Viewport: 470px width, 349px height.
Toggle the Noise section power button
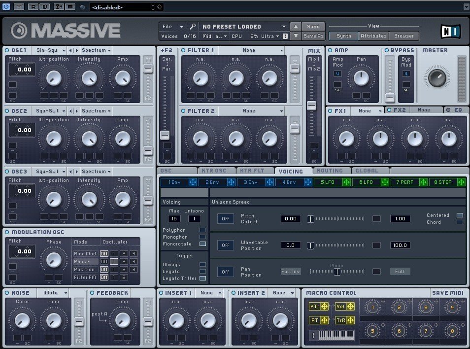click(7, 293)
